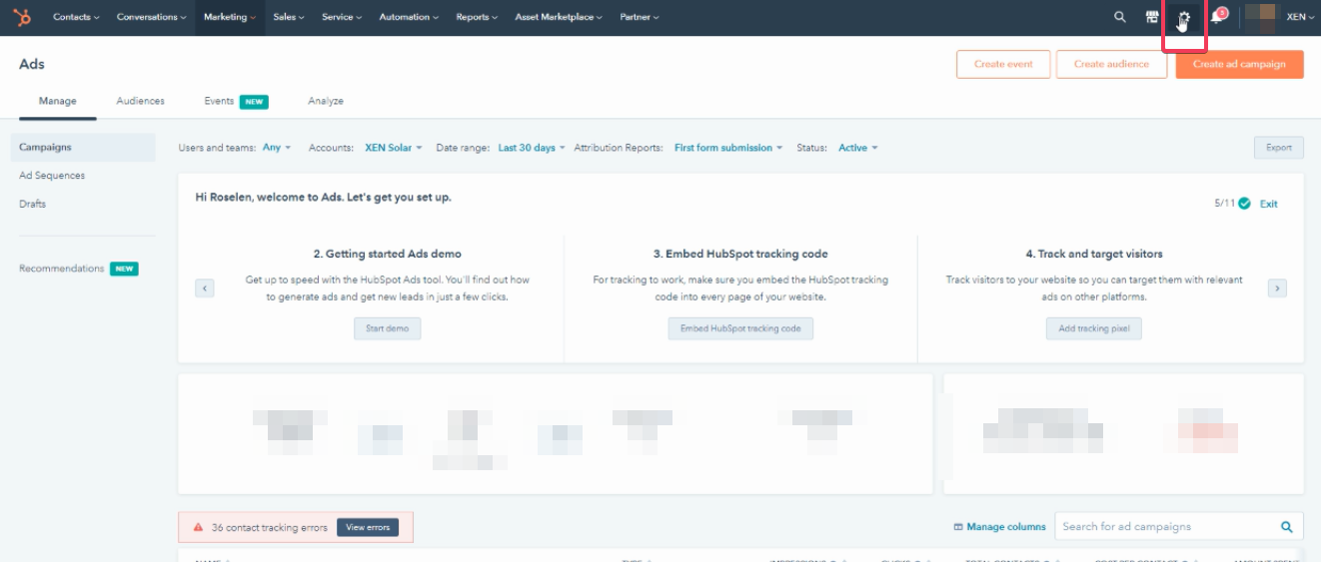Image resolution: width=1321 pixels, height=562 pixels.
Task: Expand the Users and teams Any filter
Action: tap(277, 148)
